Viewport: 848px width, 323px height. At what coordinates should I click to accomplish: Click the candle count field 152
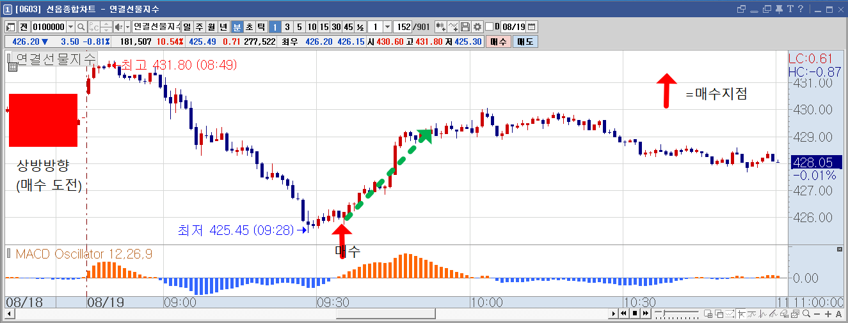click(403, 27)
